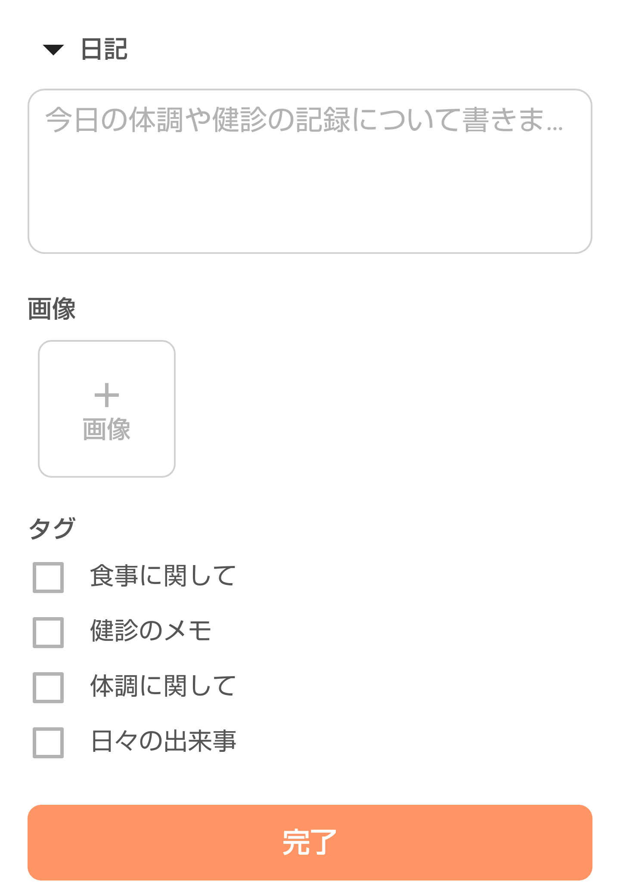The width and height of the screenshot is (620, 893).
Task: Click the 食事に関して tag label
Action: (163, 576)
